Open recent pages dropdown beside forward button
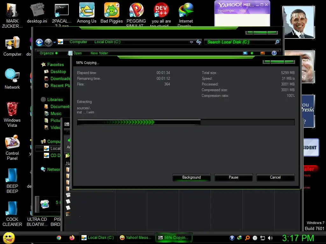 point(54,42)
